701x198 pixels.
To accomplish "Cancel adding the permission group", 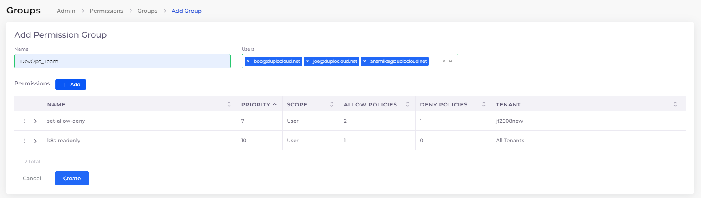I will [x=32, y=178].
